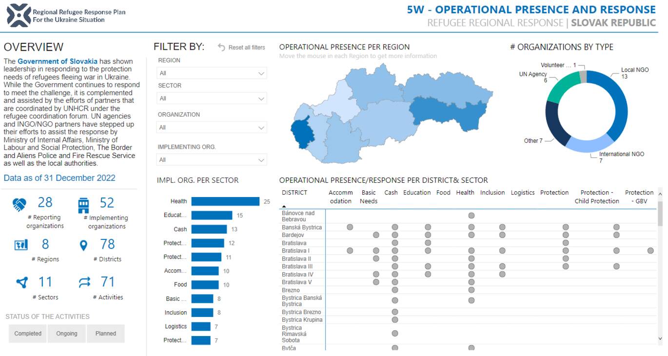Open the Implementing Org. filter dropdown
The image size is (668, 356).
(212, 160)
